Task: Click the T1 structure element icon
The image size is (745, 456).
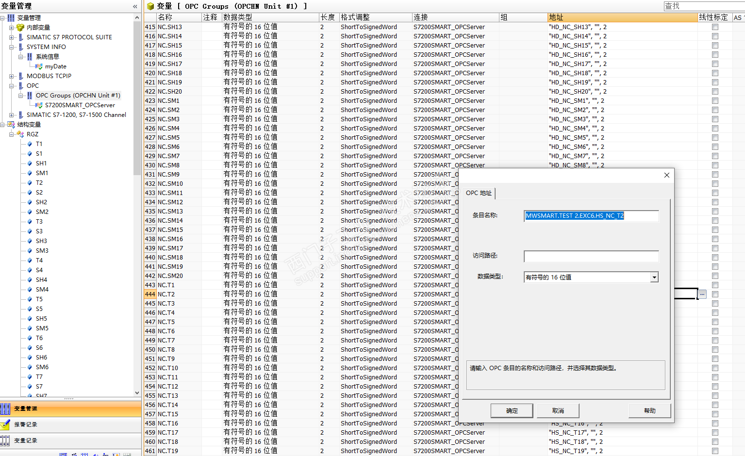Action: coord(30,144)
